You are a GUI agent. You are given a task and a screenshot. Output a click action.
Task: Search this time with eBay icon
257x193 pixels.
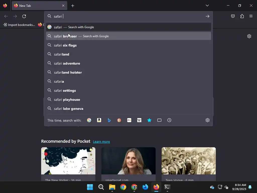129,120
